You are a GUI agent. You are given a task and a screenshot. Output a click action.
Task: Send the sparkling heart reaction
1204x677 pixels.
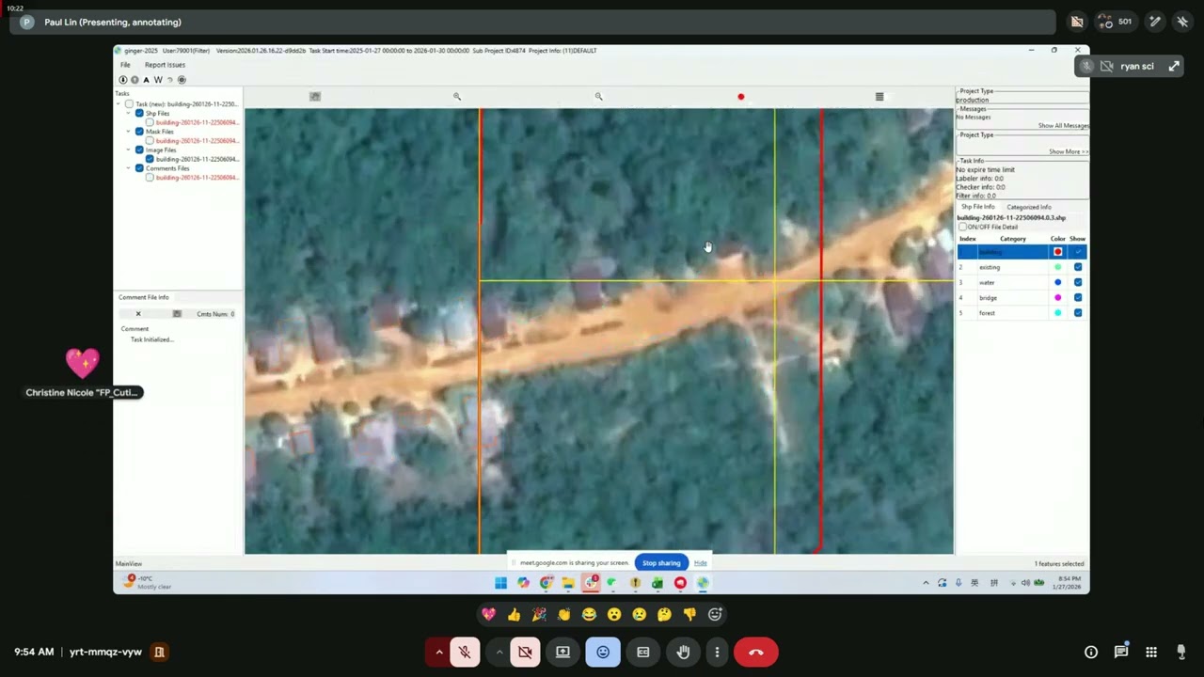[488, 614]
